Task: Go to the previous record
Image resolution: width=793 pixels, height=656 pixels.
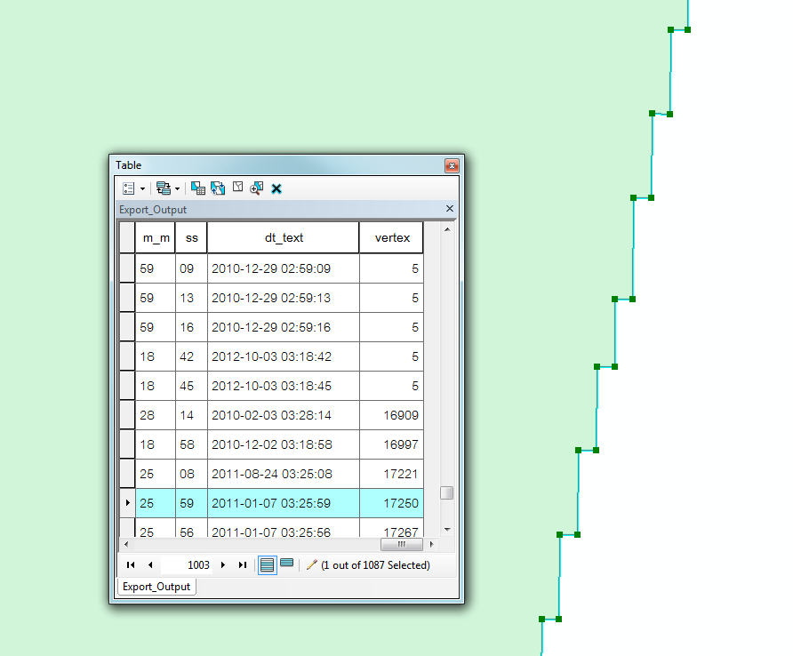Action: tap(150, 565)
